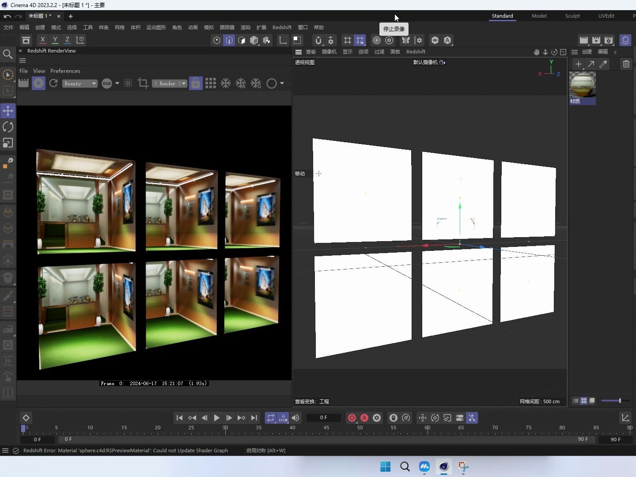
Task: Toggle Z axis lock
Action: 67,40
